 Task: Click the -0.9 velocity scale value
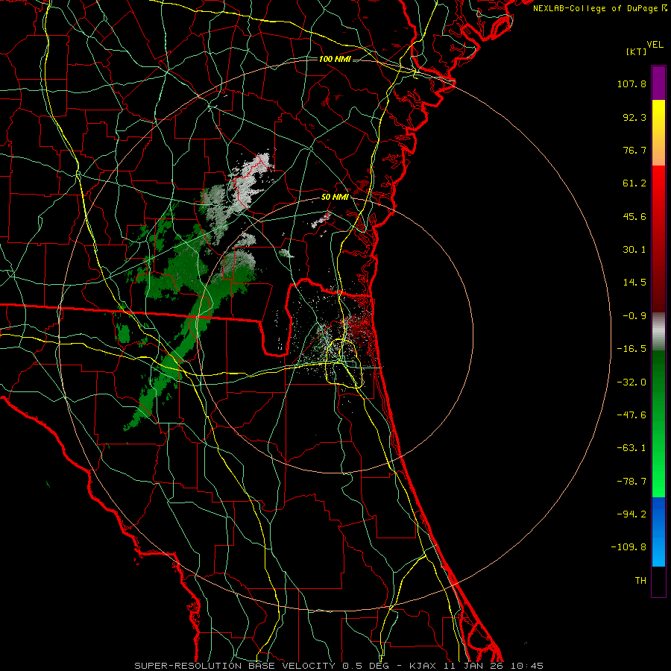pyautogui.click(x=634, y=316)
